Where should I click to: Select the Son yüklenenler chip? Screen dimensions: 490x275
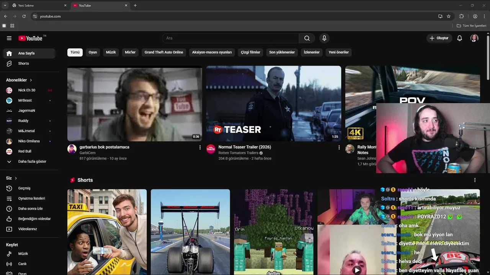pos(282,52)
